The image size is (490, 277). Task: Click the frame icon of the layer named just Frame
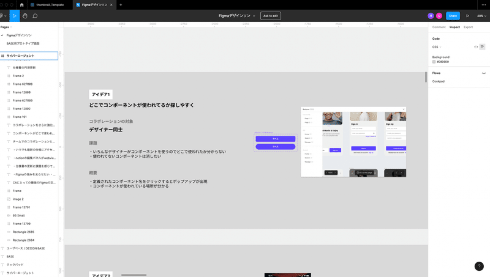(9, 191)
